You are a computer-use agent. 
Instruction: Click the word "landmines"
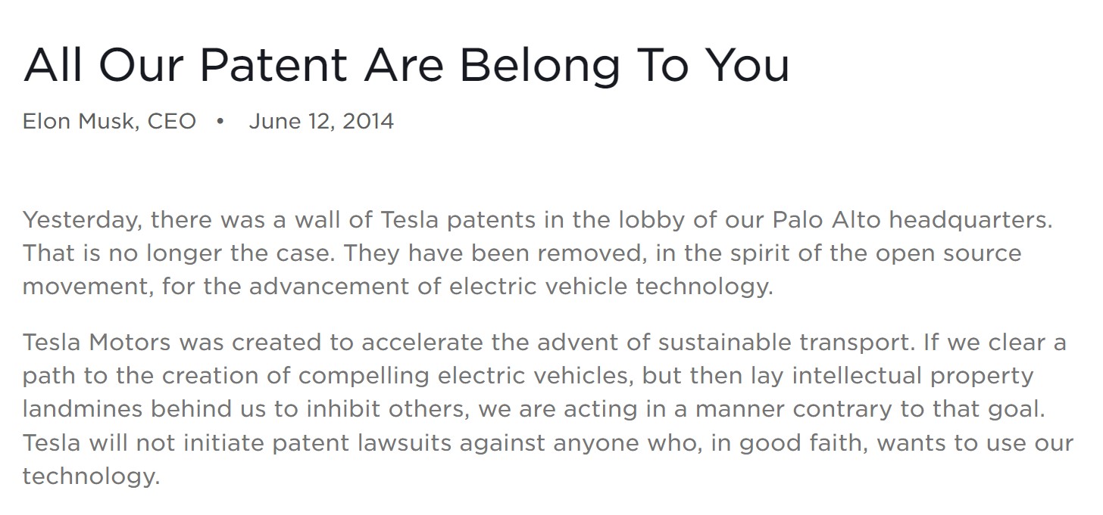point(82,409)
